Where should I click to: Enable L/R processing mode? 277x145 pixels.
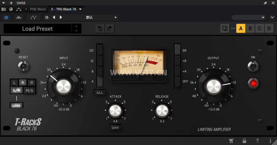(17, 90)
